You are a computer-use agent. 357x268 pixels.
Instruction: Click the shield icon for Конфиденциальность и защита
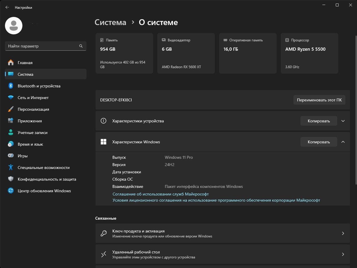(x=11, y=179)
